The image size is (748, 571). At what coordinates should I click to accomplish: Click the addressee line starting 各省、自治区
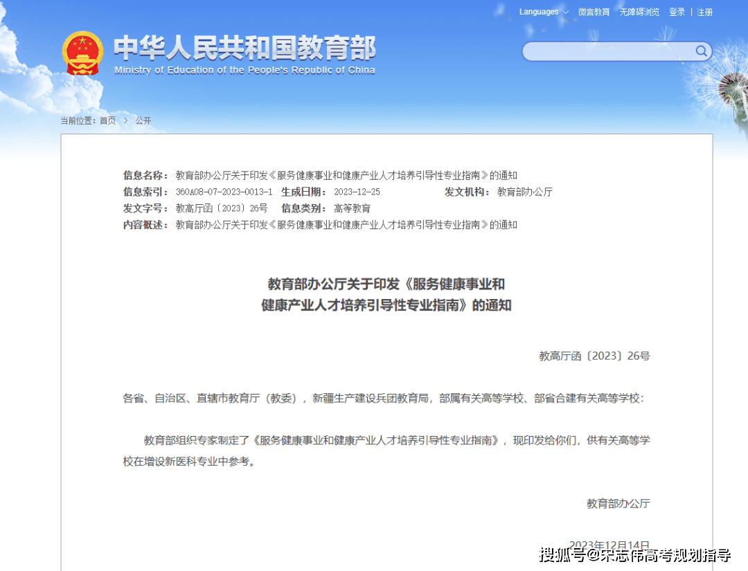tap(384, 398)
